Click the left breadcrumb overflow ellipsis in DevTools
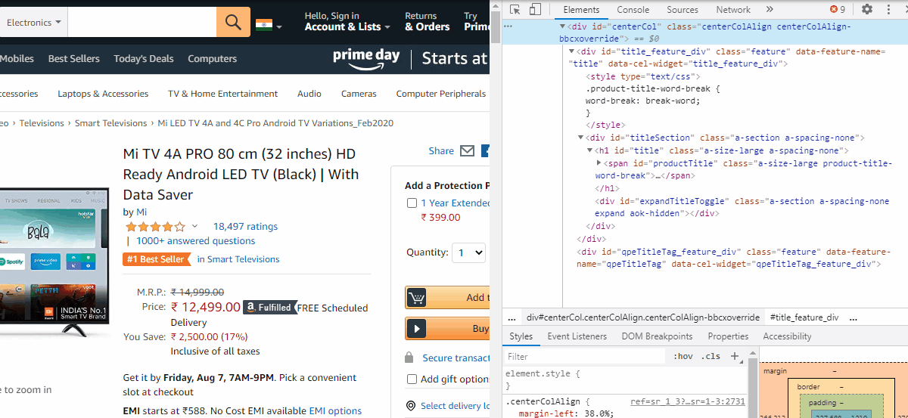 tap(512, 317)
